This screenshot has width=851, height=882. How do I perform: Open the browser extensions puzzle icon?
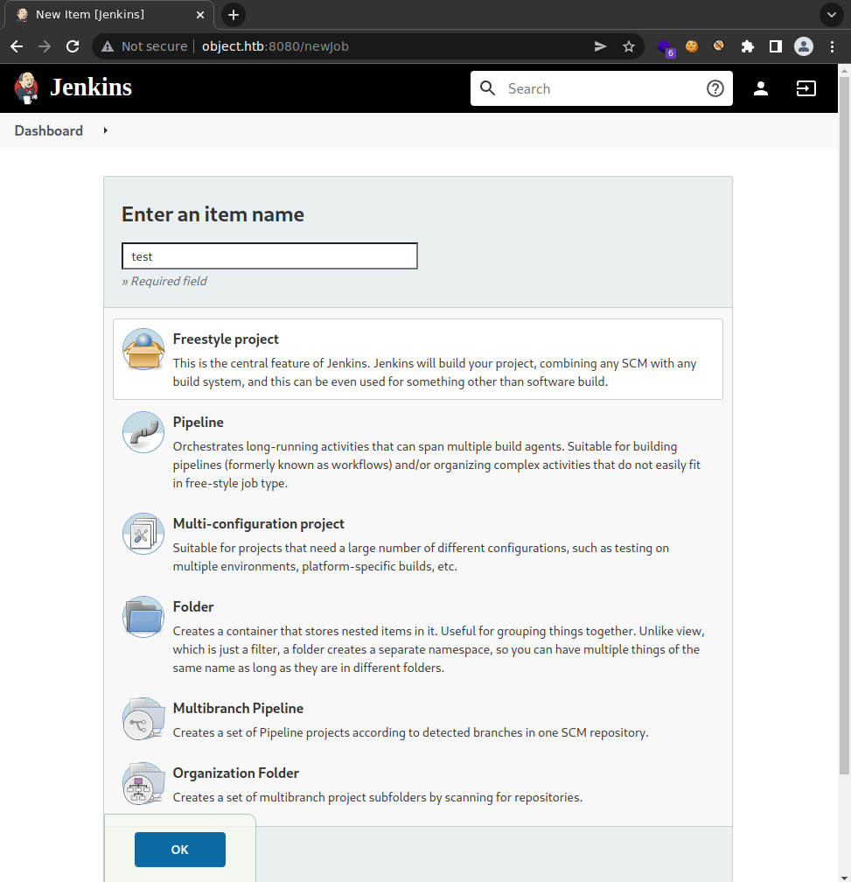747,46
